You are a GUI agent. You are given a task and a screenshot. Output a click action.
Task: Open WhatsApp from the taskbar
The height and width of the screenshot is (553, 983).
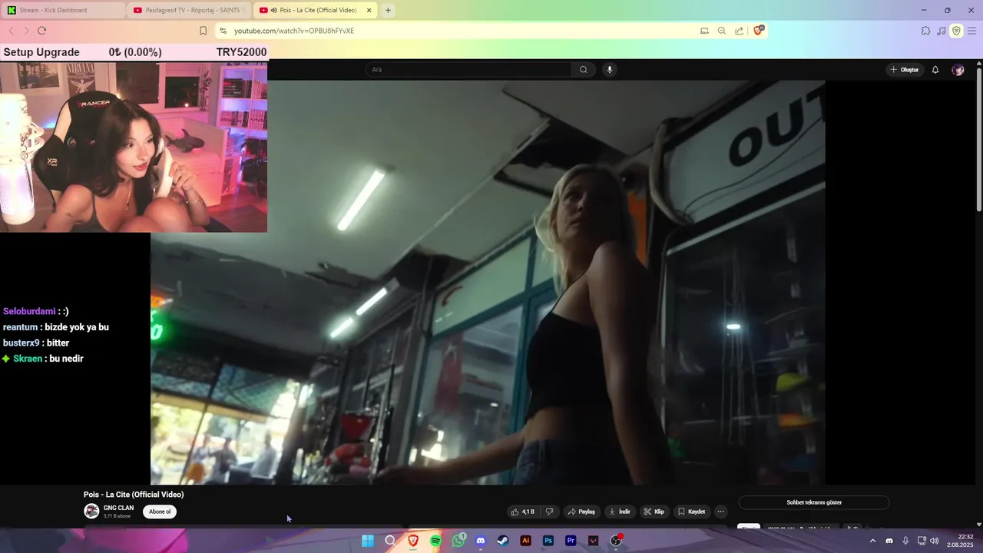(x=458, y=541)
